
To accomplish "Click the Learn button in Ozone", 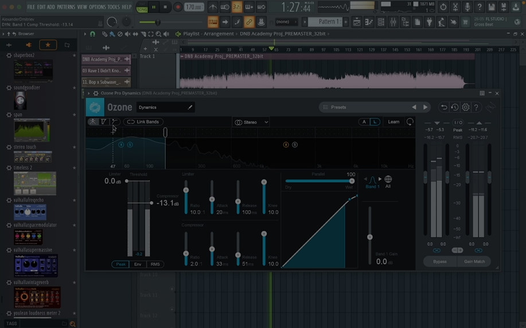I will (x=393, y=122).
